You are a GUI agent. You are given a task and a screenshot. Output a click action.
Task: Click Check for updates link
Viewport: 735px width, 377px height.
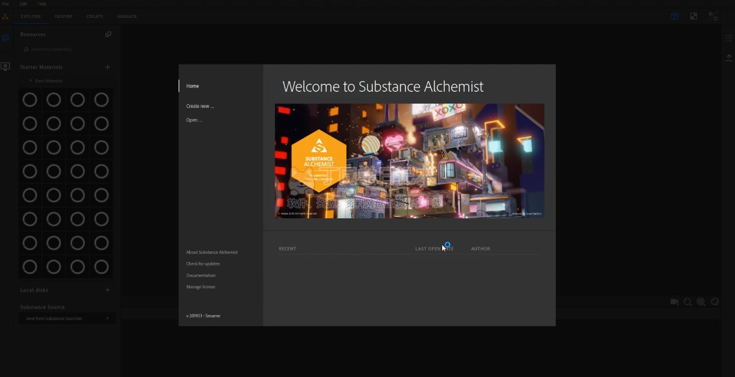pyautogui.click(x=203, y=264)
